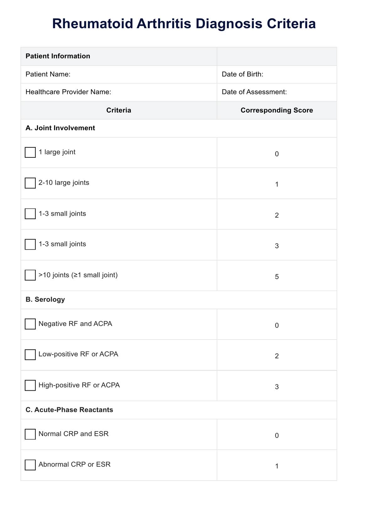Click the Patient Name field
369x511 pixels.
tap(141, 74)
